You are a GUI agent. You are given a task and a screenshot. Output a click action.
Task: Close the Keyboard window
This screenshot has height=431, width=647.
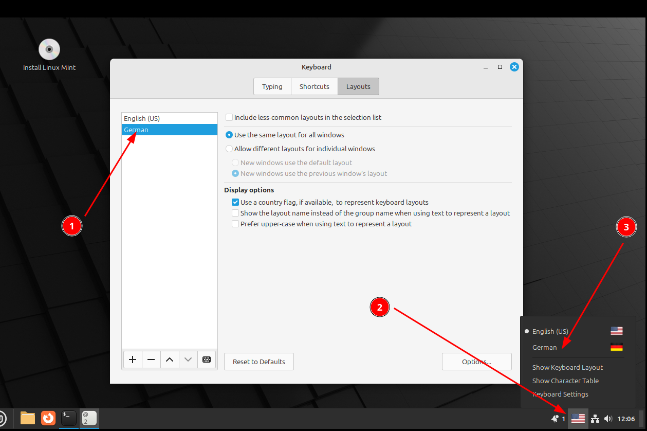514,67
